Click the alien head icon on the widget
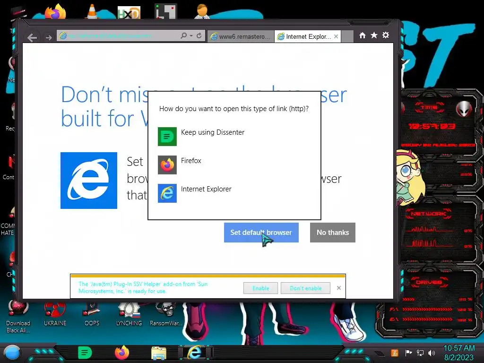 click(464, 109)
